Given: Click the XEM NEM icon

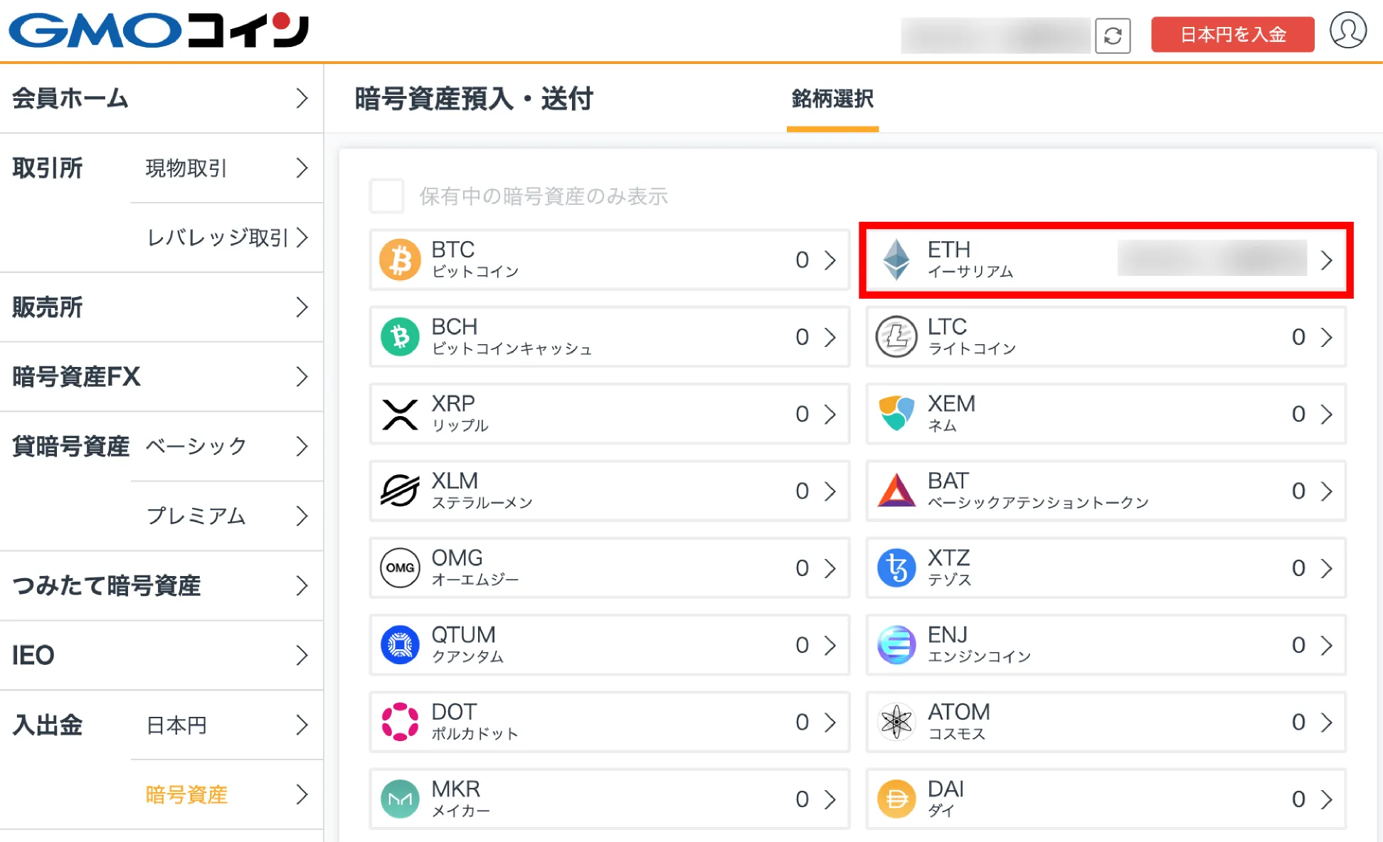Looking at the screenshot, I should [896, 414].
